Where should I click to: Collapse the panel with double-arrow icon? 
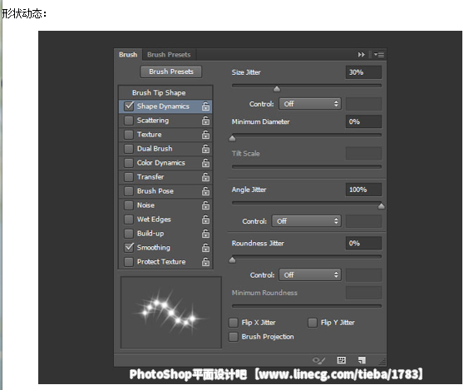362,55
